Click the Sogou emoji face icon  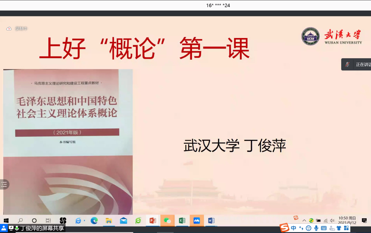pyautogui.click(x=308, y=228)
